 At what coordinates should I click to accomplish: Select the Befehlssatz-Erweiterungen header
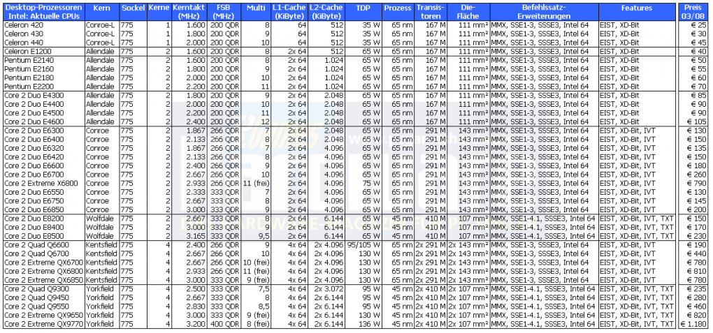pos(545,12)
